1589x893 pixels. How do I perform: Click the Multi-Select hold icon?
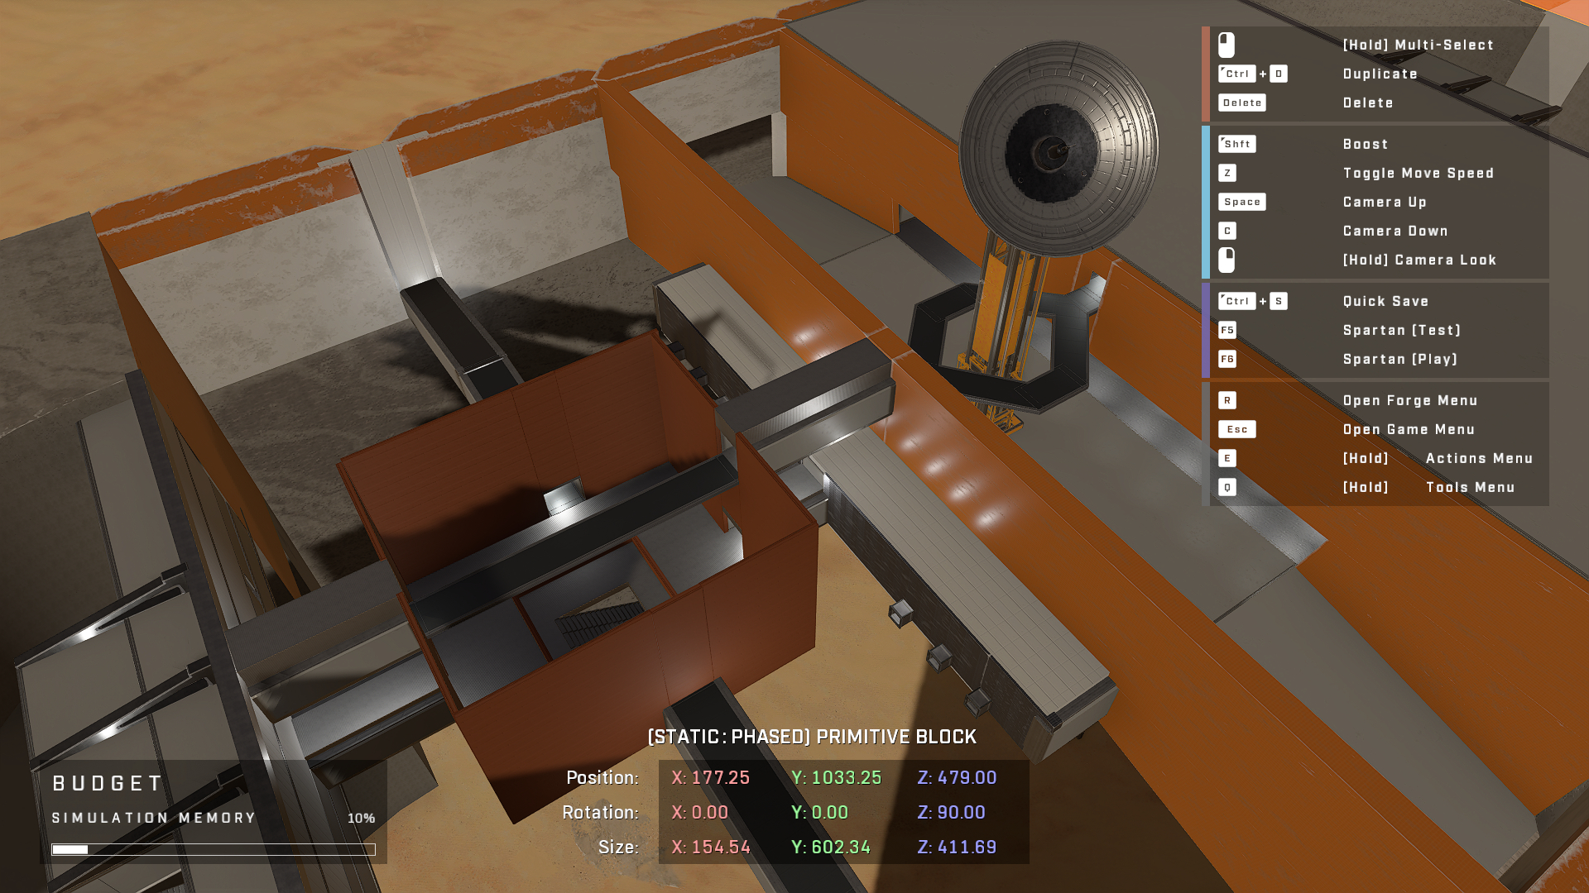1226,42
